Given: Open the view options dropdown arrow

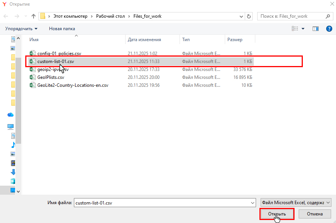Looking at the screenshot, I should [303, 29].
